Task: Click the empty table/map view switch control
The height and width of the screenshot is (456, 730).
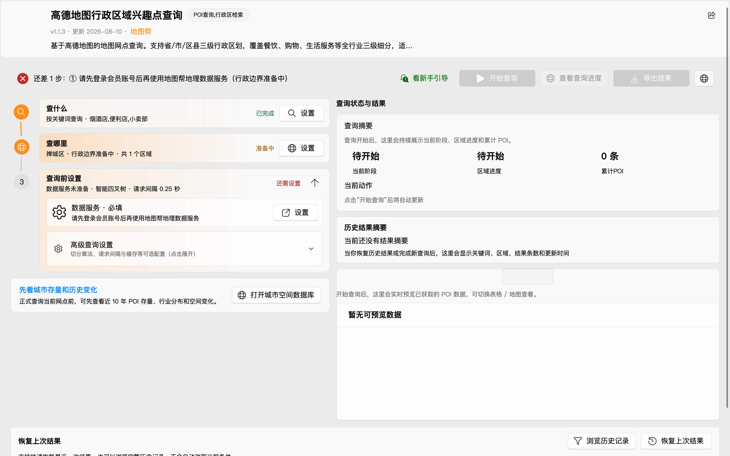Action: (x=527, y=277)
